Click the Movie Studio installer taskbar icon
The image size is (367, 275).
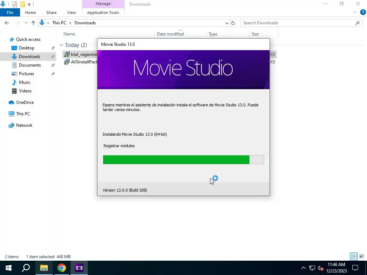[x=79, y=268]
